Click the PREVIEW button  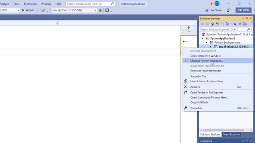point(243,10)
